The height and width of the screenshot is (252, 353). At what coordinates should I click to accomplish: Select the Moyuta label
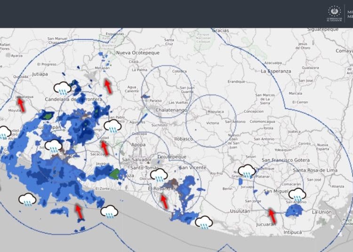click(x=15, y=110)
